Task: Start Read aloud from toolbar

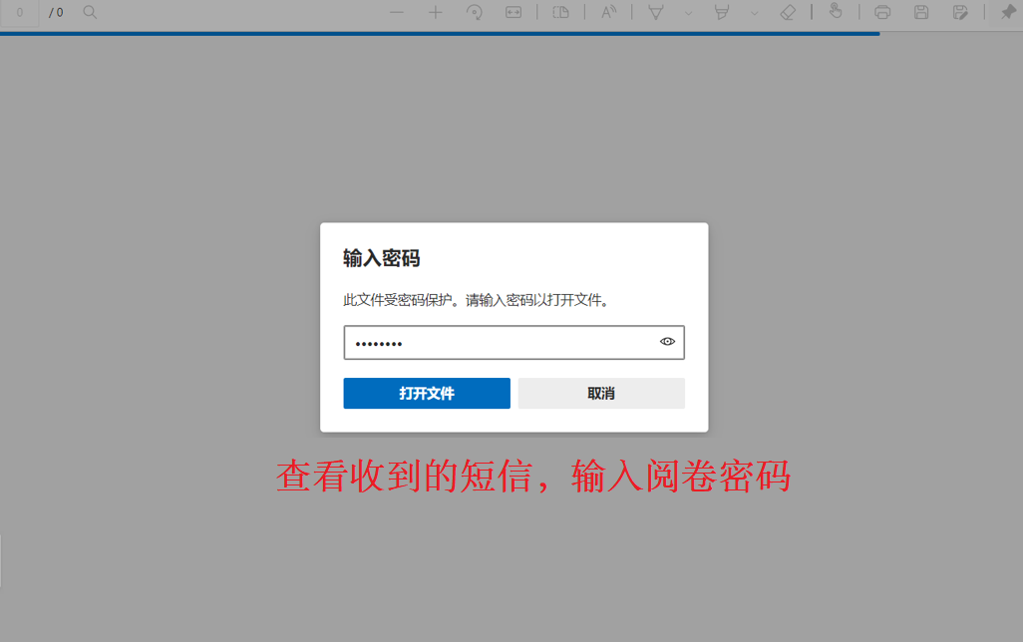Action: (608, 12)
